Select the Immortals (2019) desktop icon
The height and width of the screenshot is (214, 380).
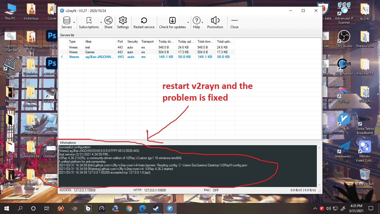tap(31, 42)
